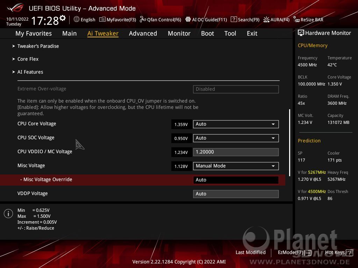Switch to EzMode(F7)
358x268 pixels.
295,253
